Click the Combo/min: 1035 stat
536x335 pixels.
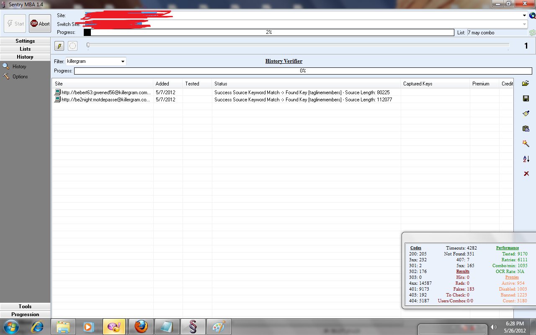(x=510, y=265)
